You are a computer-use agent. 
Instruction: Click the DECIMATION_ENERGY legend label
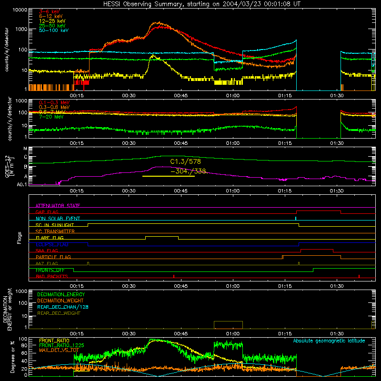[61, 294]
